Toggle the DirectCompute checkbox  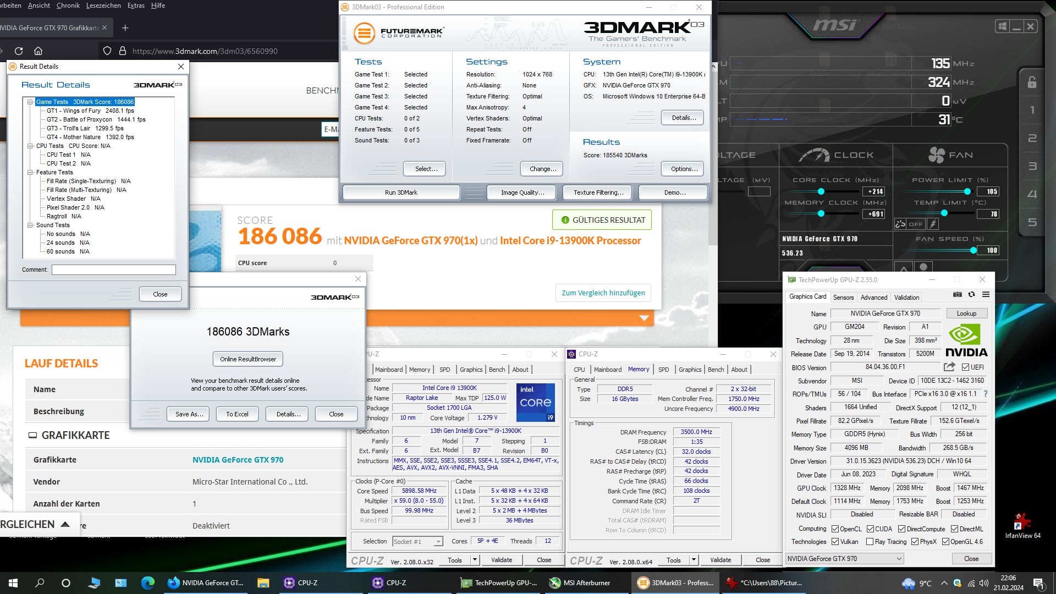pyautogui.click(x=901, y=529)
